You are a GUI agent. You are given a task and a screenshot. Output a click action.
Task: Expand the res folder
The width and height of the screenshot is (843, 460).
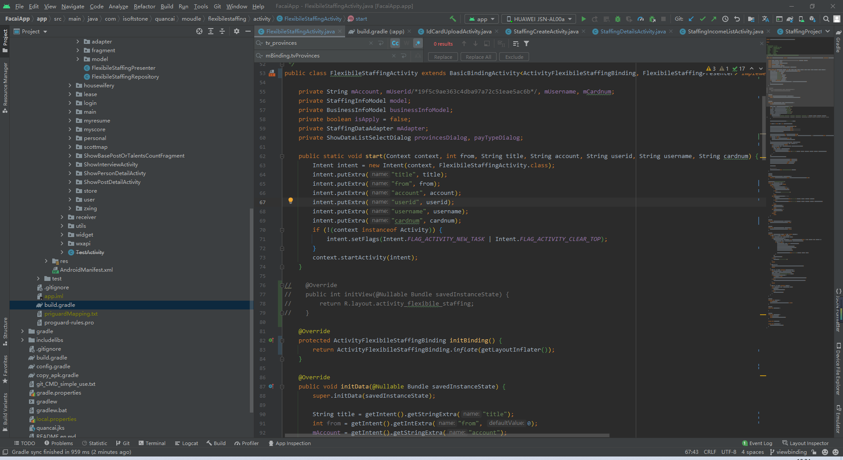46,261
